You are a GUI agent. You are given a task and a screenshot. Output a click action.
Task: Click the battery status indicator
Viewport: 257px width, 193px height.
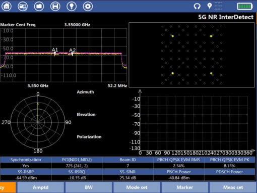tap(245, 7)
